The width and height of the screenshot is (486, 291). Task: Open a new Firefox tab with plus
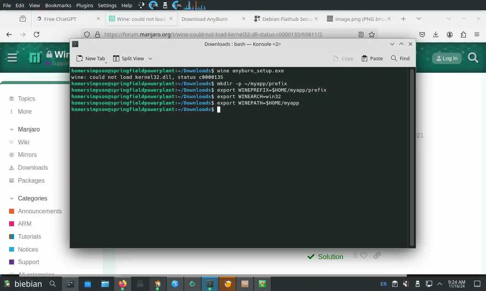tap(403, 19)
